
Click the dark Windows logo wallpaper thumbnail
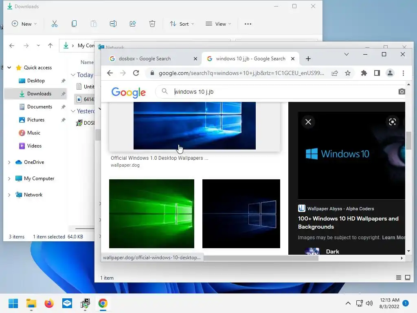241,214
